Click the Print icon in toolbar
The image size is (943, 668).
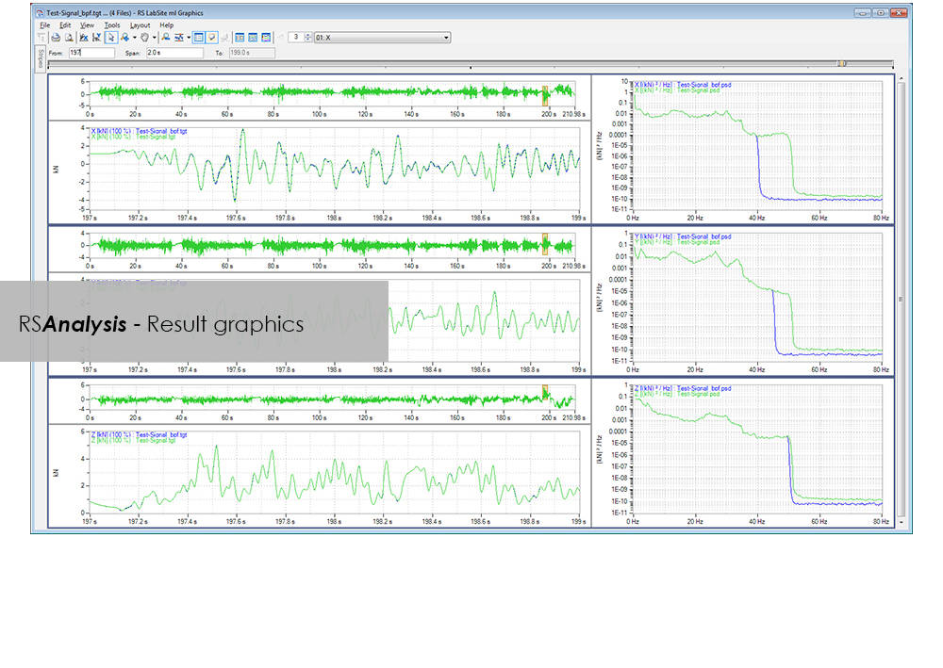pyautogui.click(x=56, y=38)
